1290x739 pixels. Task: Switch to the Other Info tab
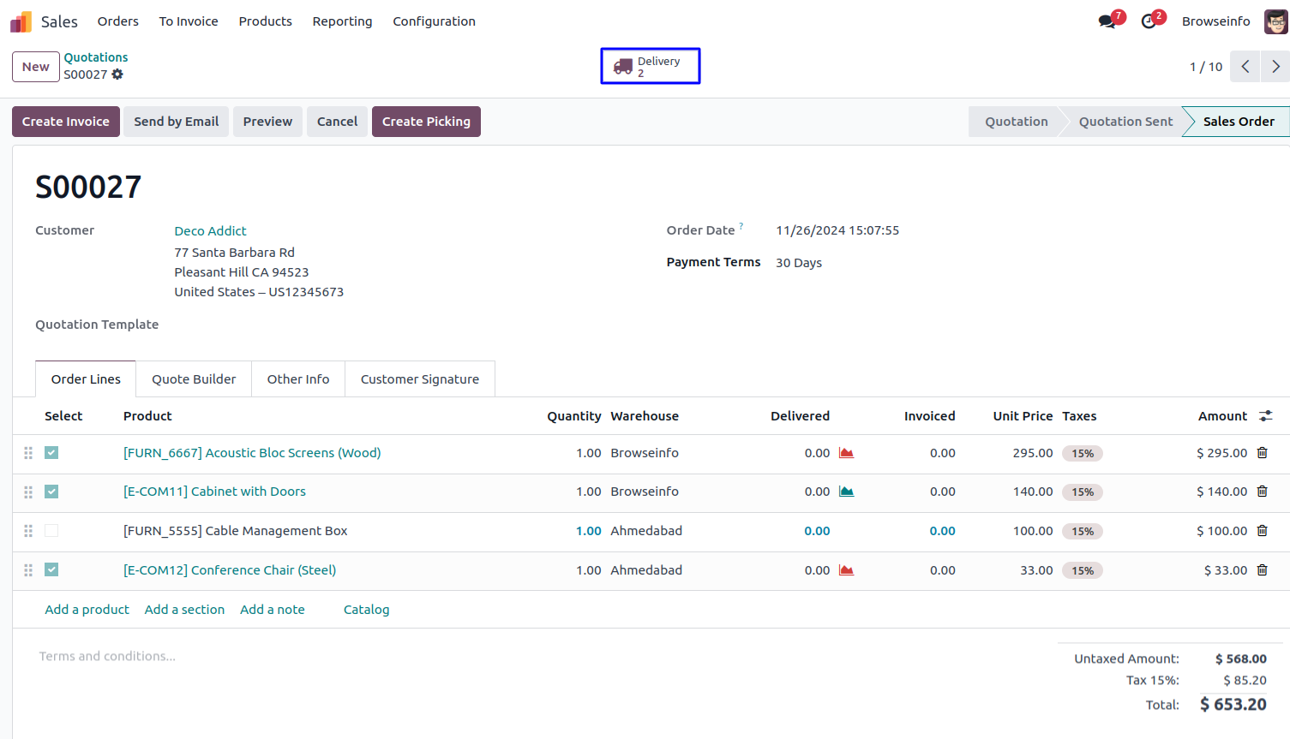tap(297, 379)
